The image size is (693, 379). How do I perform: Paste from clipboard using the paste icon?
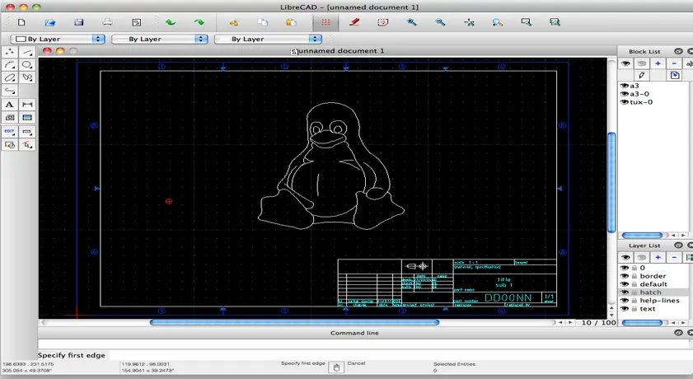[x=291, y=22]
